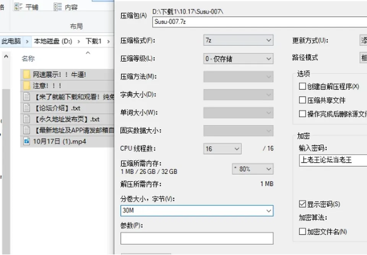Click the 永久地址发布页.txt file icon
This screenshot has height=255, width=367.
27,119
